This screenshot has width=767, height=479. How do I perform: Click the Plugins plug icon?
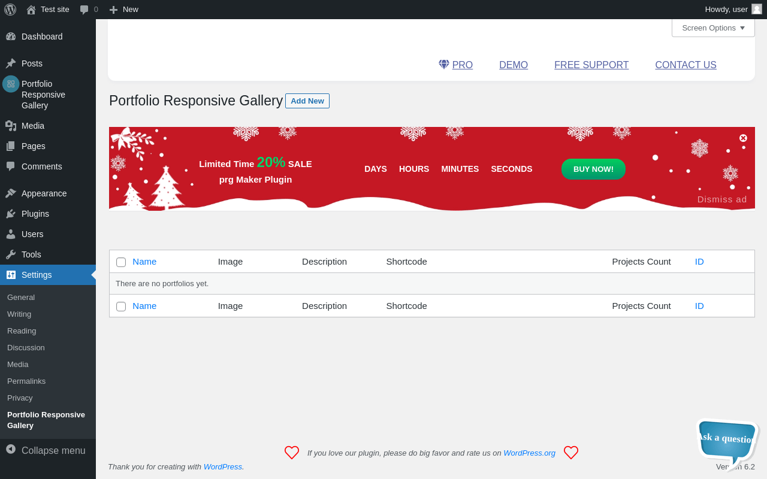click(x=11, y=214)
